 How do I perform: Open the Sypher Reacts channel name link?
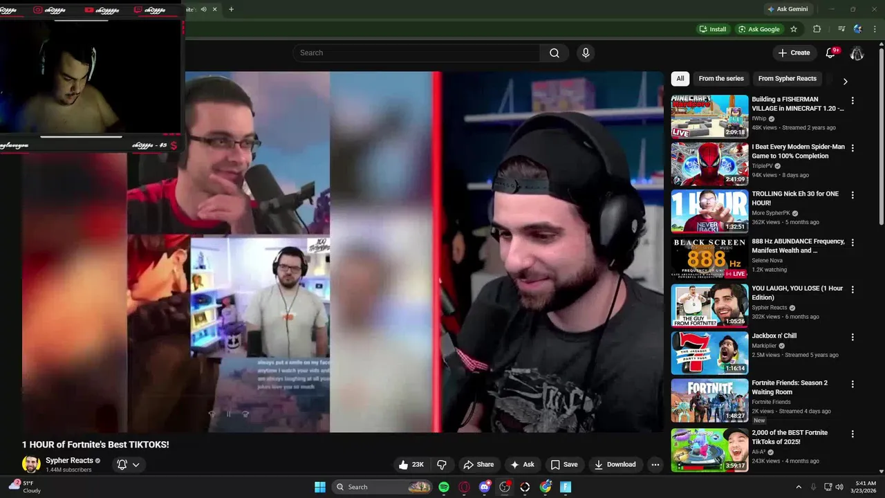pos(69,461)
